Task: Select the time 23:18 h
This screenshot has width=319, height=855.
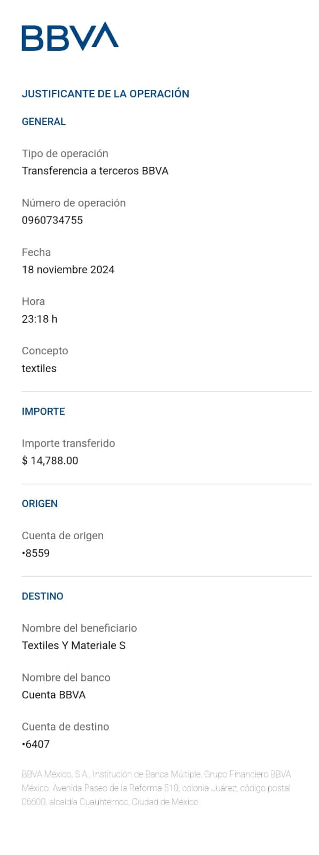Action: click(x=40, y=319)
